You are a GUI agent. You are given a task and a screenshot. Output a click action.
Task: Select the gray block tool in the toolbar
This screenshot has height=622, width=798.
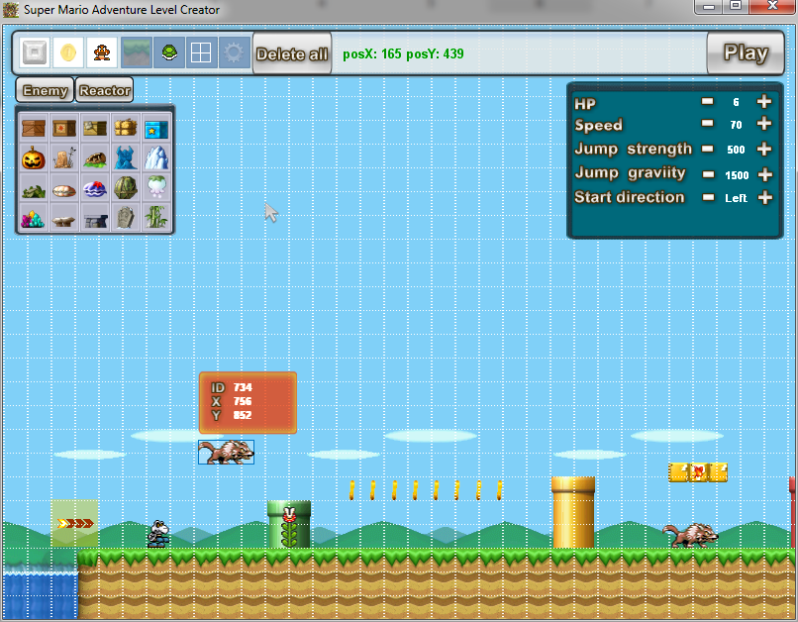tap(35, 52)
